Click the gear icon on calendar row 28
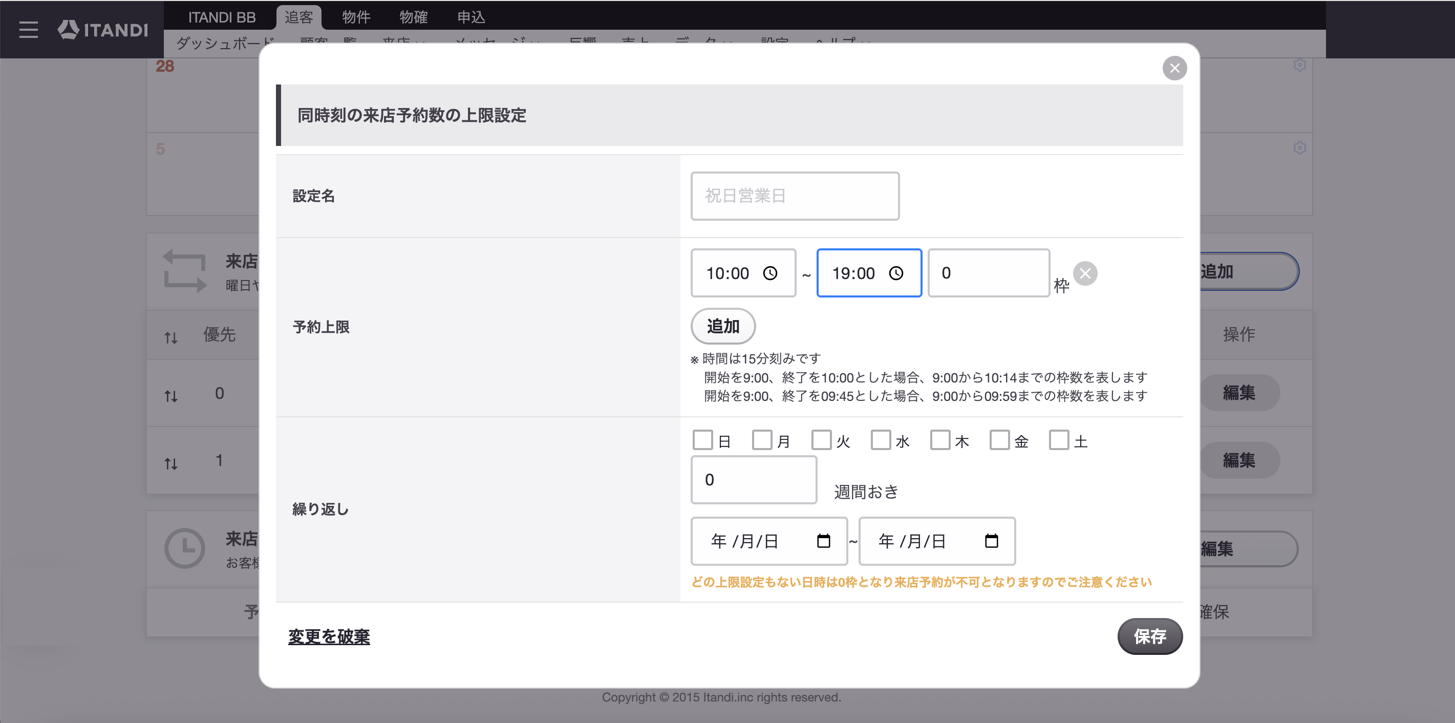This screenshot has width=1455, height=723. click(1299, 65)
